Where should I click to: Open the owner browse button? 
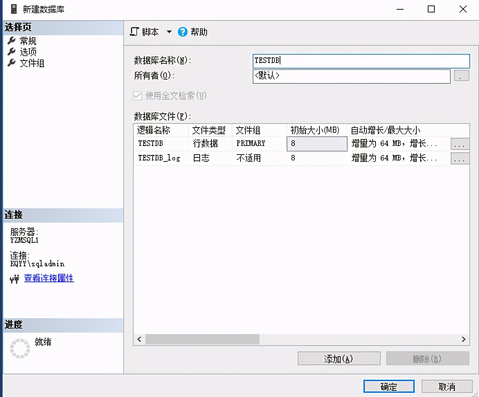coord(461,76)
